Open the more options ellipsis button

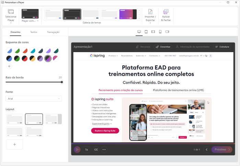[x=104, y=150]
